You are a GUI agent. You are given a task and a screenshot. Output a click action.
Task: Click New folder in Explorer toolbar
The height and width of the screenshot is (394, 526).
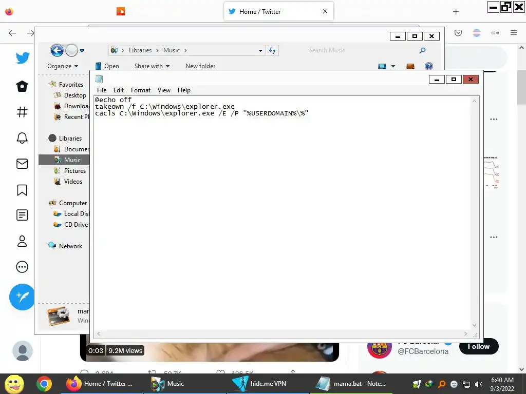[x=200, y=66]
